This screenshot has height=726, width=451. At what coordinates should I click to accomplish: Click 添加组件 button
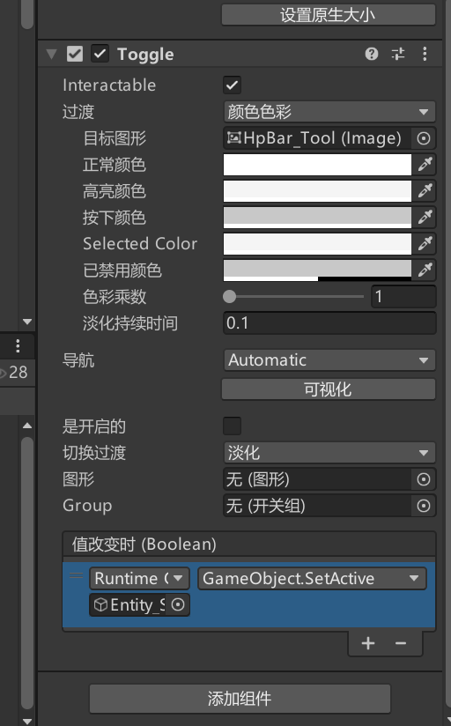(x=240, y=698)
